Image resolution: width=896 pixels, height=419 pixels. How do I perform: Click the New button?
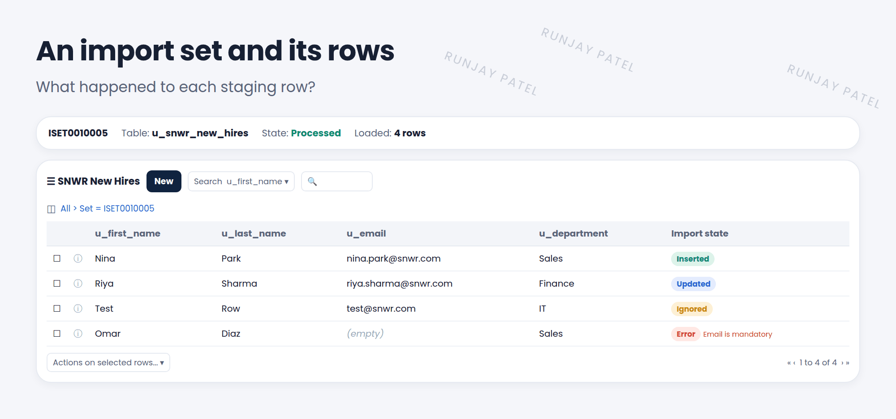click(164, 182)
